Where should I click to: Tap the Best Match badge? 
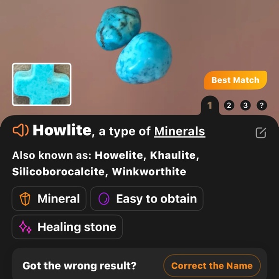[x=235, y=80]
